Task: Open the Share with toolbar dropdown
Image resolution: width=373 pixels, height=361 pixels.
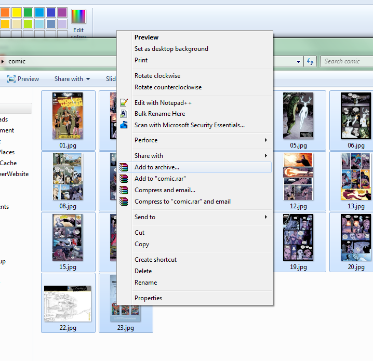Action: coord(72,79)
